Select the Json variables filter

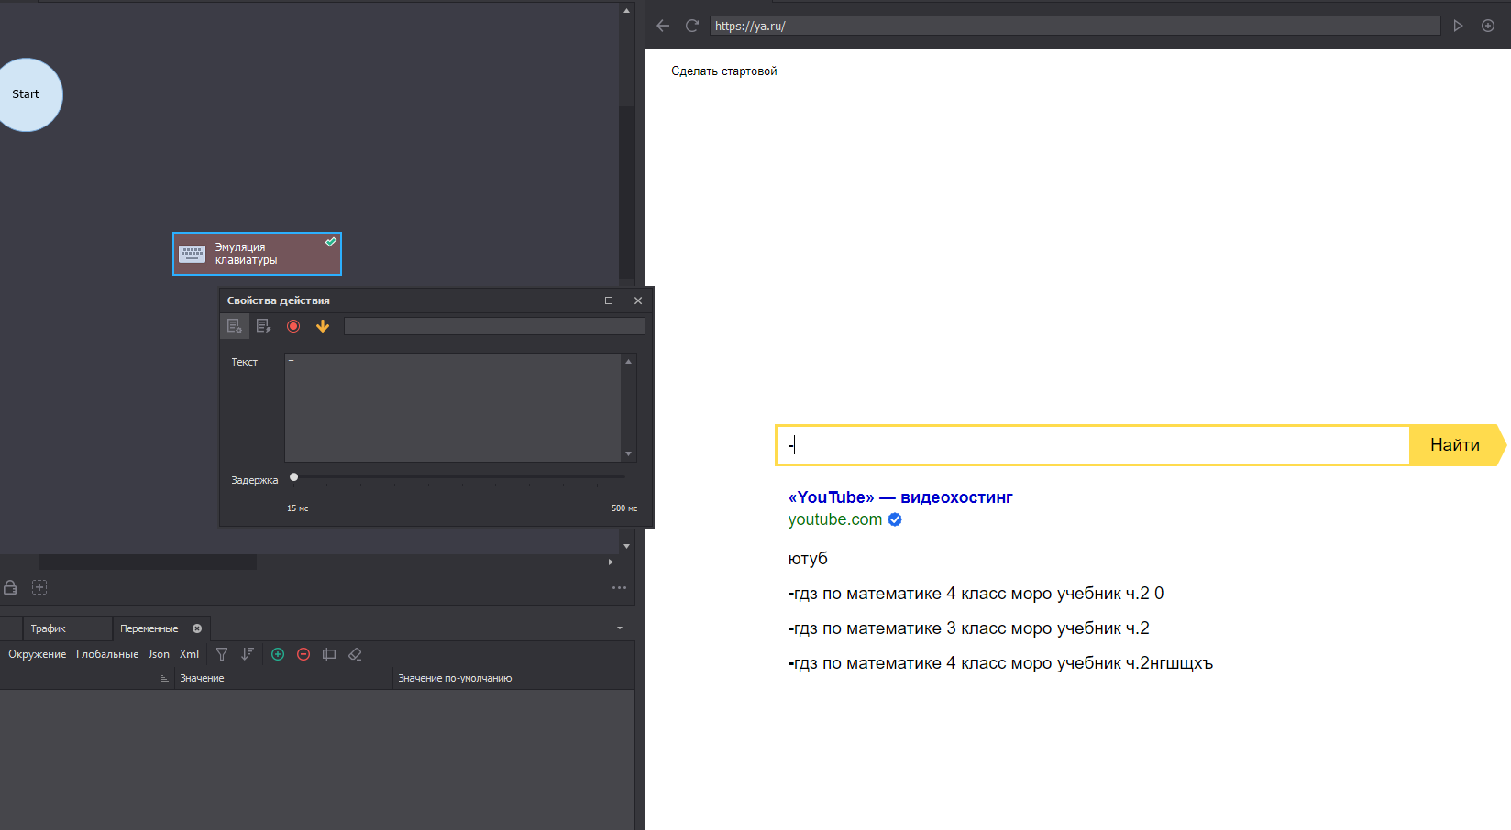(x=159, y=654)
